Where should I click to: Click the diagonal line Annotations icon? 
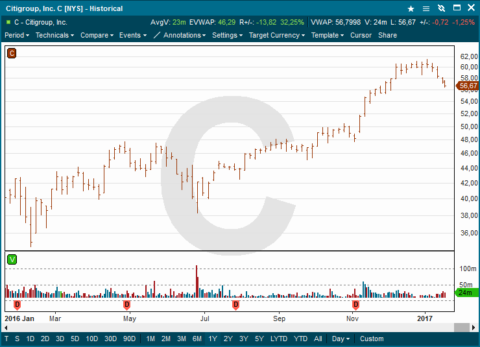tap(156, 35)
